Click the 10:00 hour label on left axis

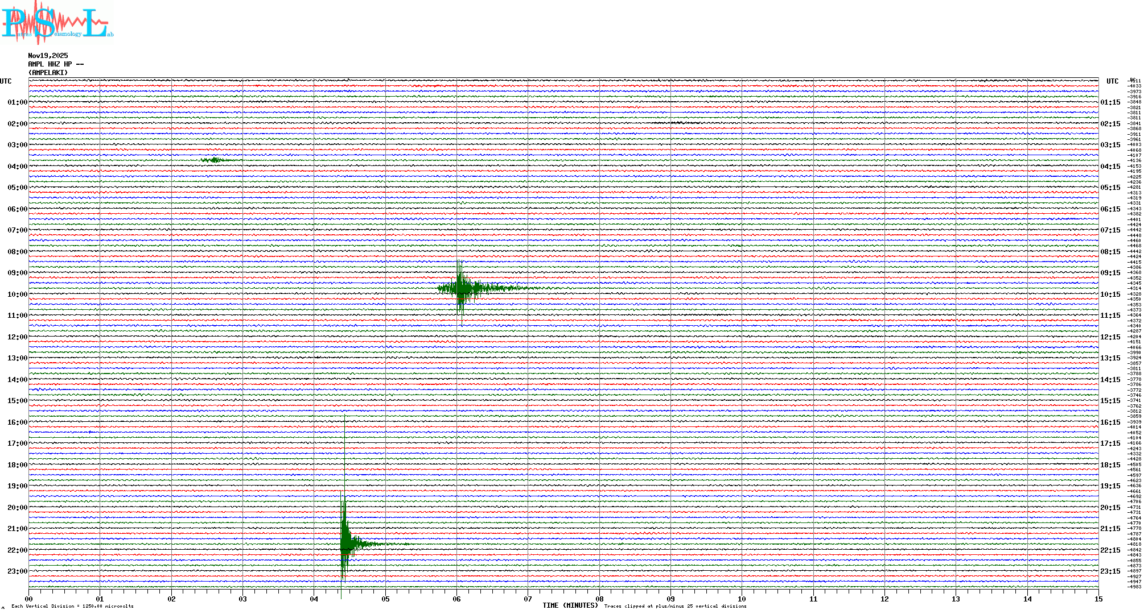coord(17,294)
